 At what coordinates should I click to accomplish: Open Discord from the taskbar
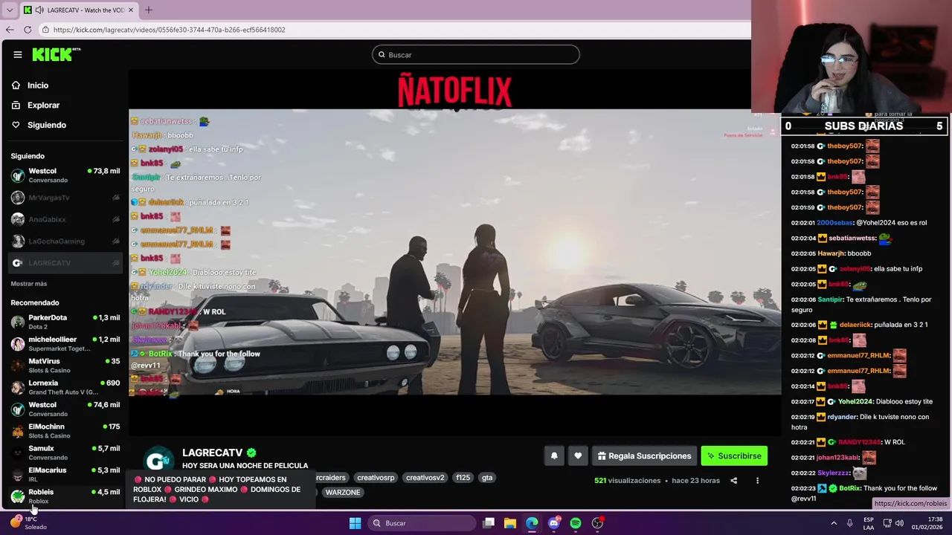point(554,523)
